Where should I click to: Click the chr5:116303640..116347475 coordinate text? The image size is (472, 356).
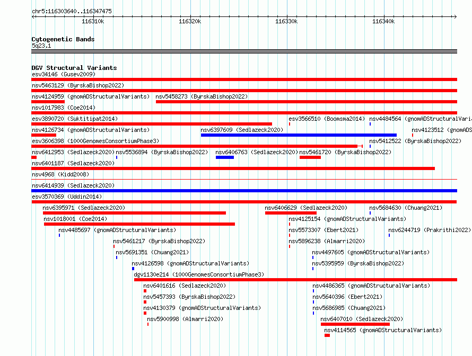[x=72, y=11]
